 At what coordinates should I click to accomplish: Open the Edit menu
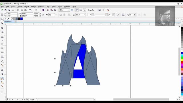tap(7, 7)
